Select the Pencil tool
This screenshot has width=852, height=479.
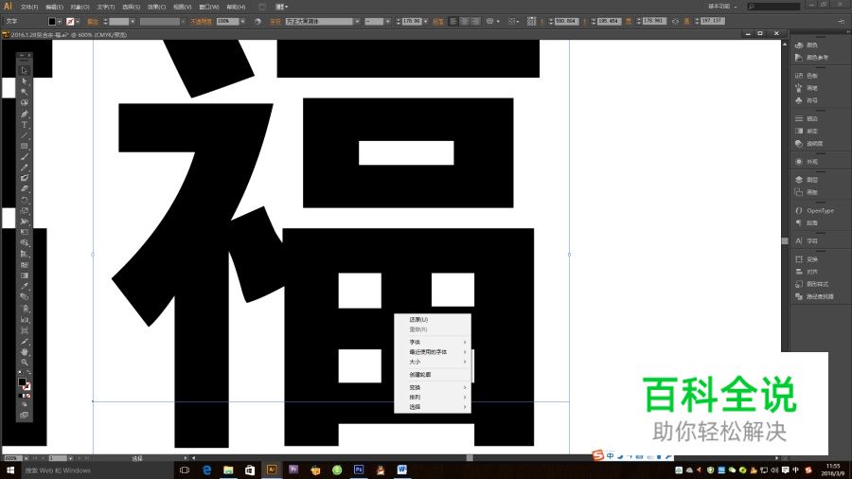24,168
